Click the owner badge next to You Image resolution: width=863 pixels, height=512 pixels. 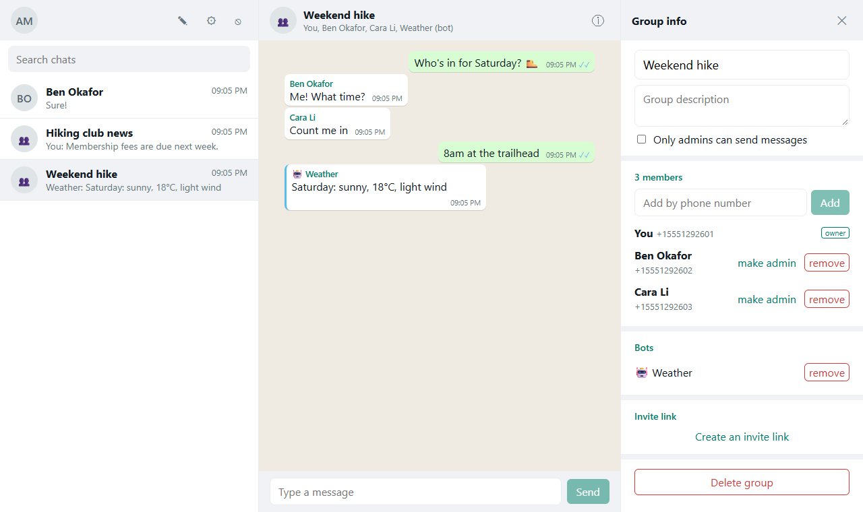pos(835,233)
